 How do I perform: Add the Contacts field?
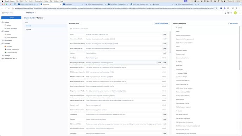click(165, 119)
